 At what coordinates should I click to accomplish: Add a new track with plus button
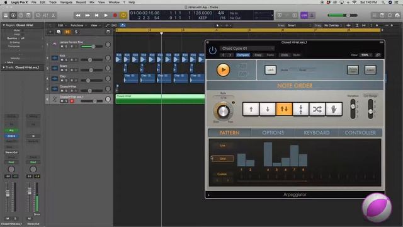pos(50,32)
